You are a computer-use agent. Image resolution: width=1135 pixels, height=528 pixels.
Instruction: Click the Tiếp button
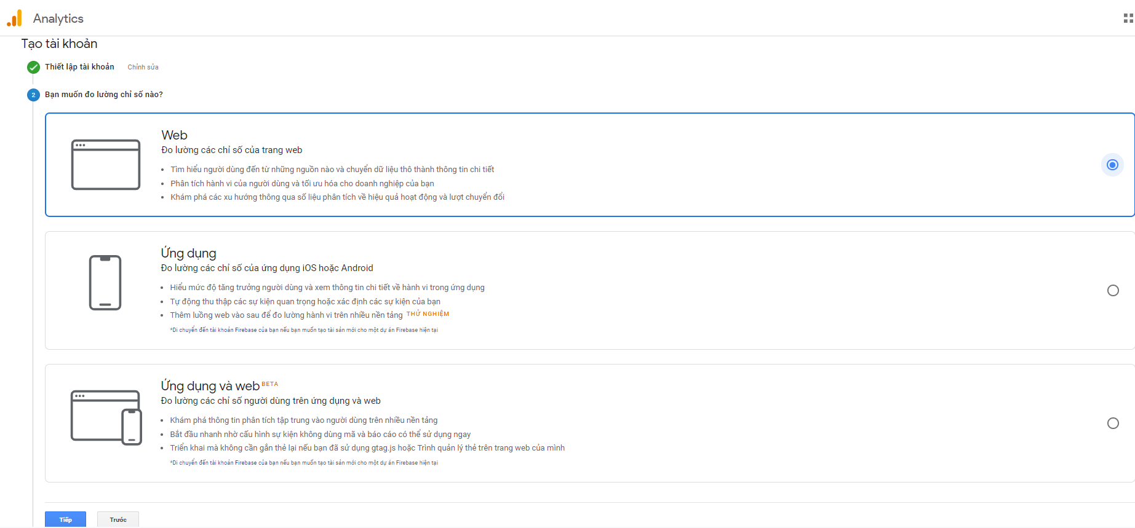click(x=65, y=519)
